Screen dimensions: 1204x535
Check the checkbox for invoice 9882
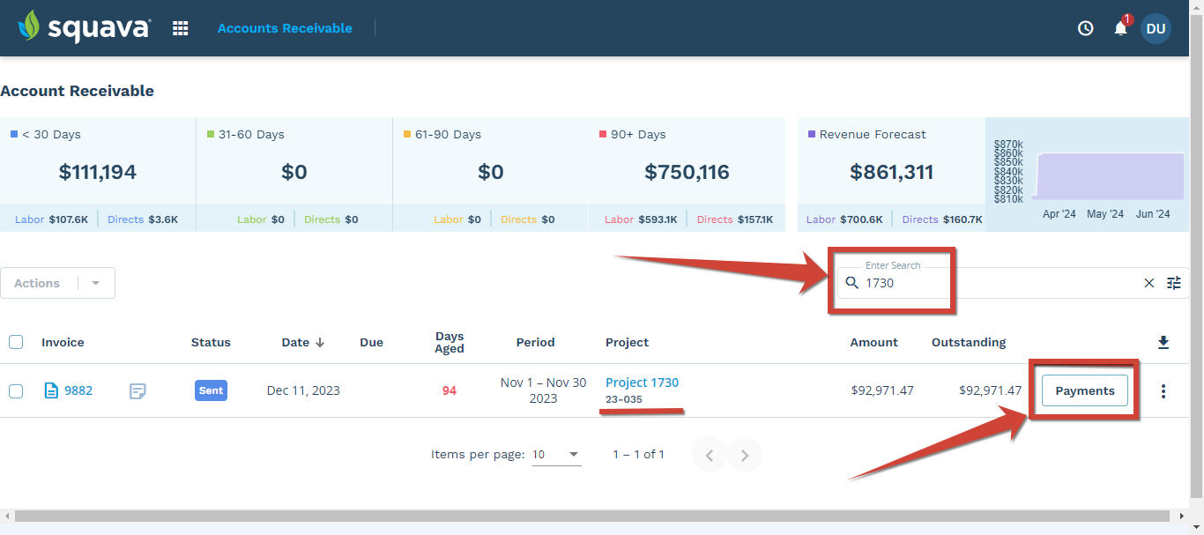(x=16, y=390)
